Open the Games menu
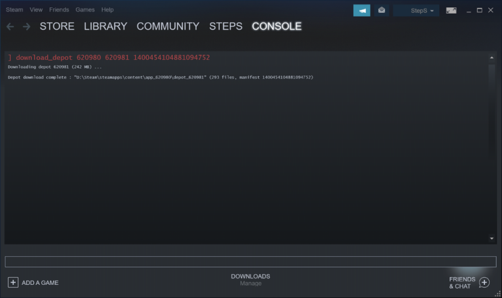The image size is (502, 298). (x=85, y=10)
